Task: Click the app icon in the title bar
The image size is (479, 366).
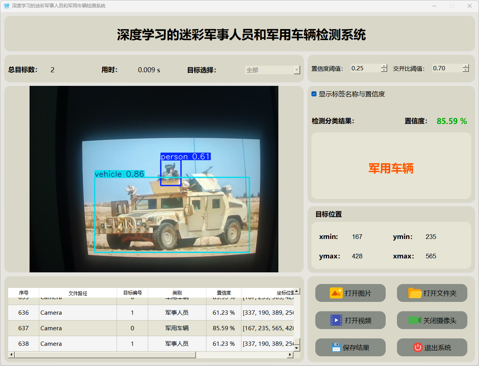Action: (6, 6)
